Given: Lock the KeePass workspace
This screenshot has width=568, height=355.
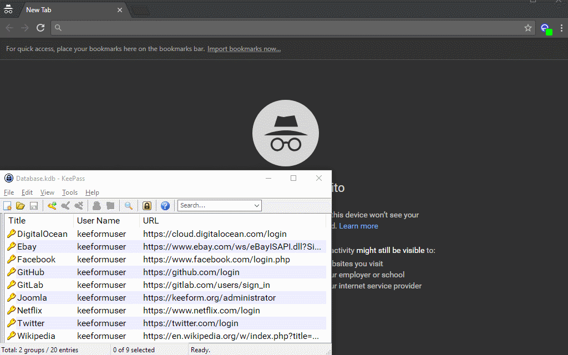Looking at the screenshot, I should (x=146, y=205).
